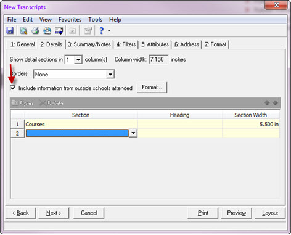
Task: Open Print Preview magnifier page icon
Action: click(24, 31)
